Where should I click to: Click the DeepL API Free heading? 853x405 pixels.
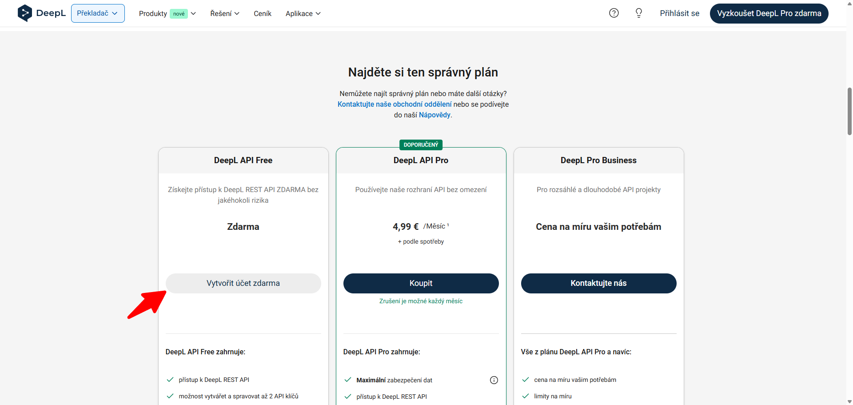pyautogui.click(x=243, y=160)
